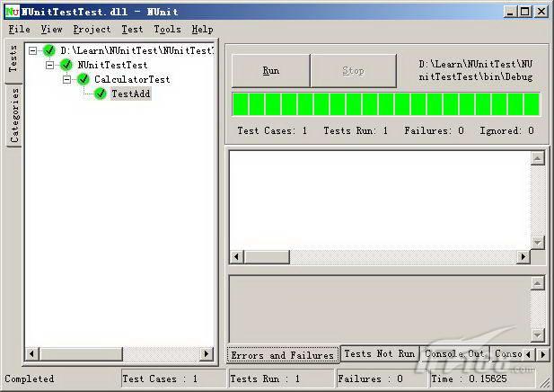Click the error list horizontal scrollbar thumb

267,257
